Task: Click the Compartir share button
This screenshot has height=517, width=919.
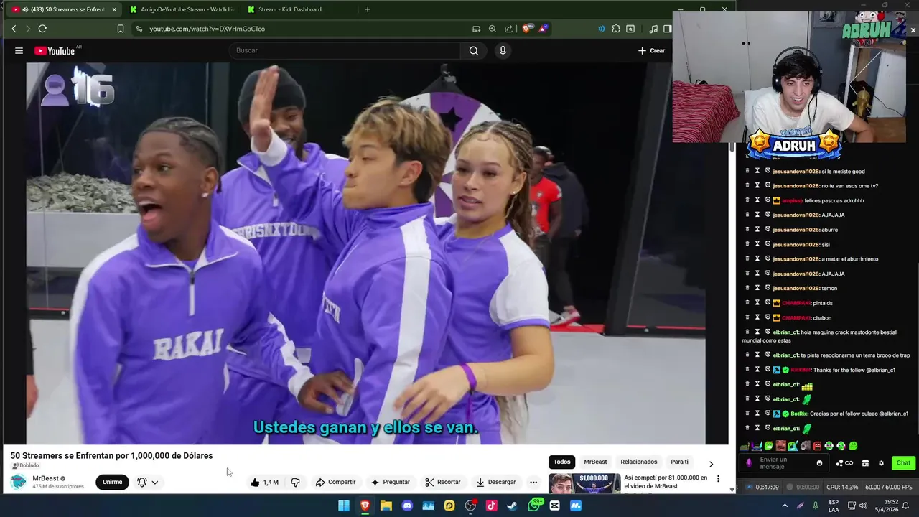Action: click(x=335, y=482)
